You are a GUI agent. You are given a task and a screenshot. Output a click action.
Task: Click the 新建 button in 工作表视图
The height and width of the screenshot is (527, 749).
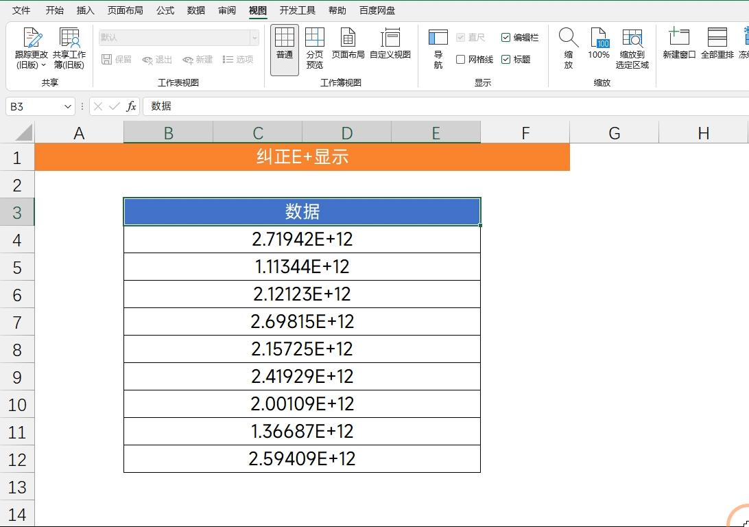pyautogui.click(x=198, y=60)
